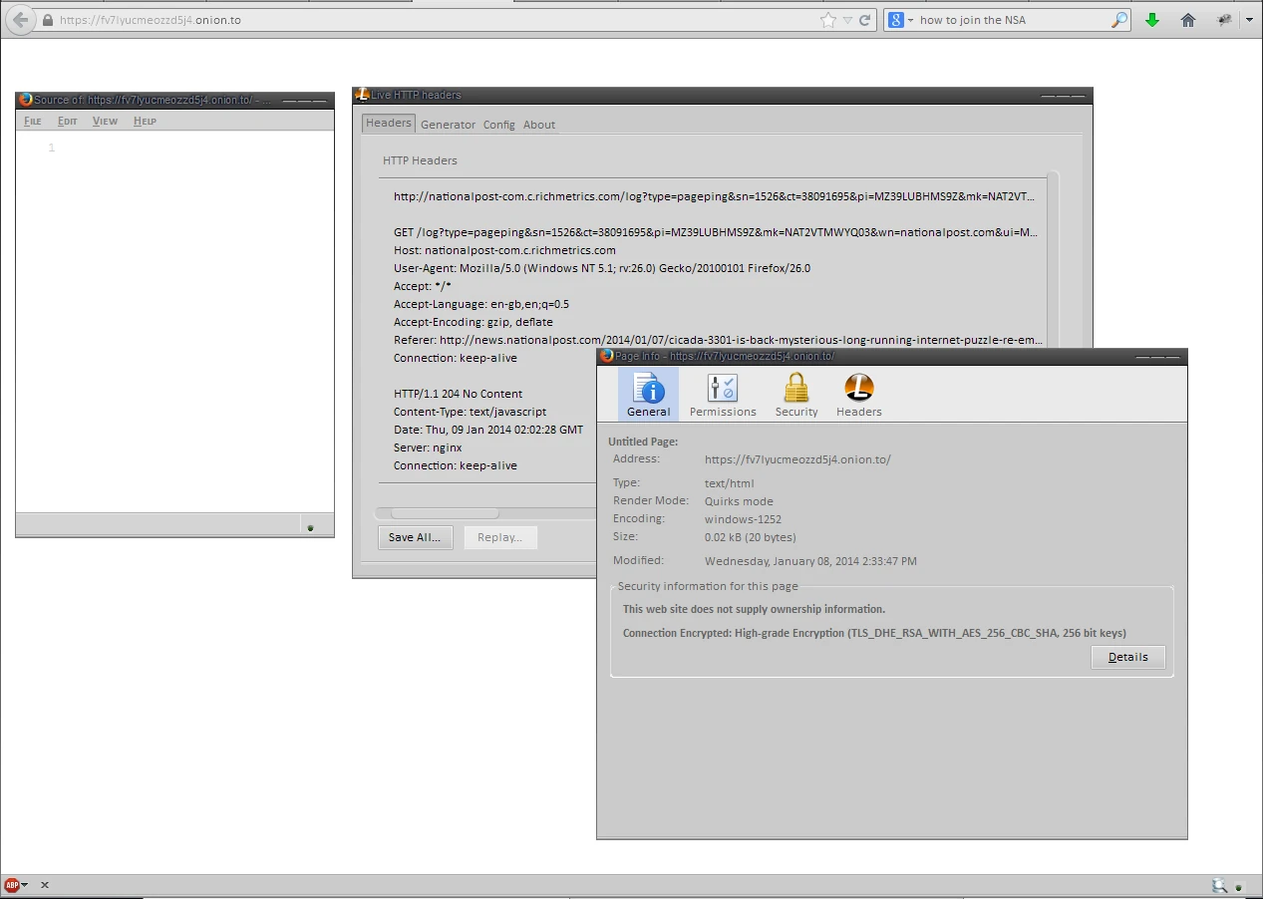Open Security panel in Page Info
The image size is (1265, 899).
796,394
